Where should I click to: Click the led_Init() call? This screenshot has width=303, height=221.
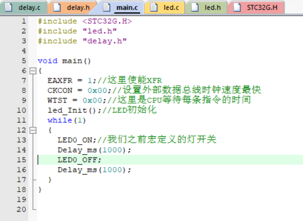[x=75, y=110]
